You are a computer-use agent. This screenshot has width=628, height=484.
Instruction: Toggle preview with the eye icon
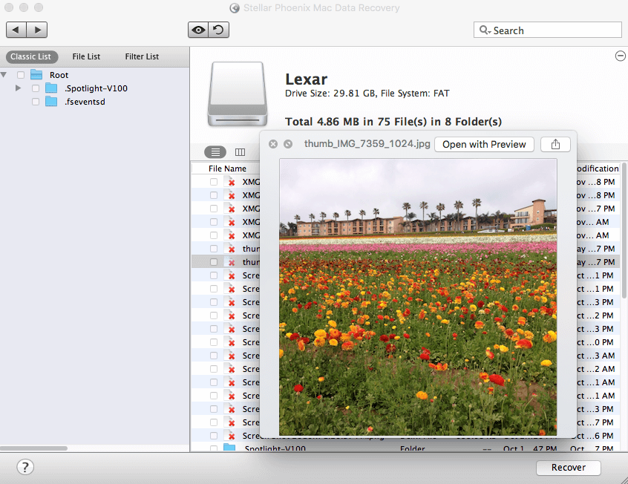[198, 30]
